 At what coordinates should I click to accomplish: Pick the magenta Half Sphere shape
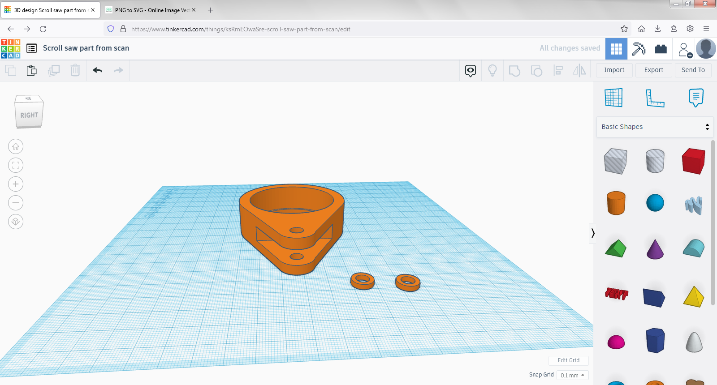tap(616, 342)
